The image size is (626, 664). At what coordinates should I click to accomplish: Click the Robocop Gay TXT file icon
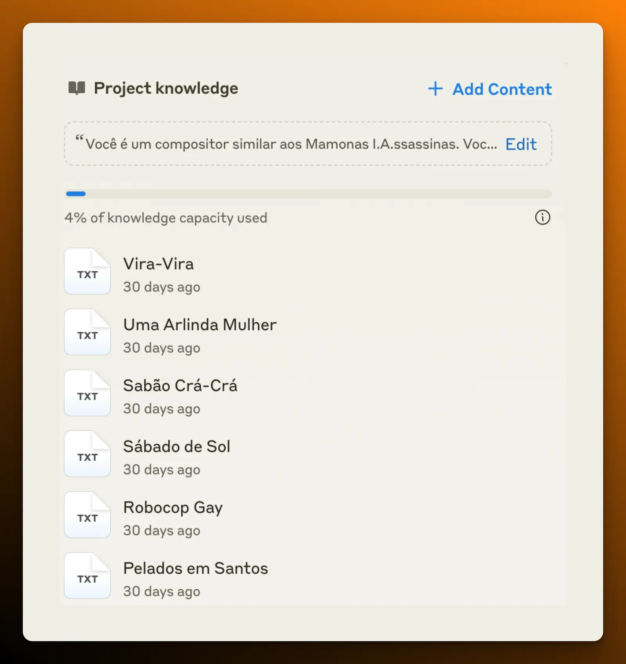click(x=87, y=515)
